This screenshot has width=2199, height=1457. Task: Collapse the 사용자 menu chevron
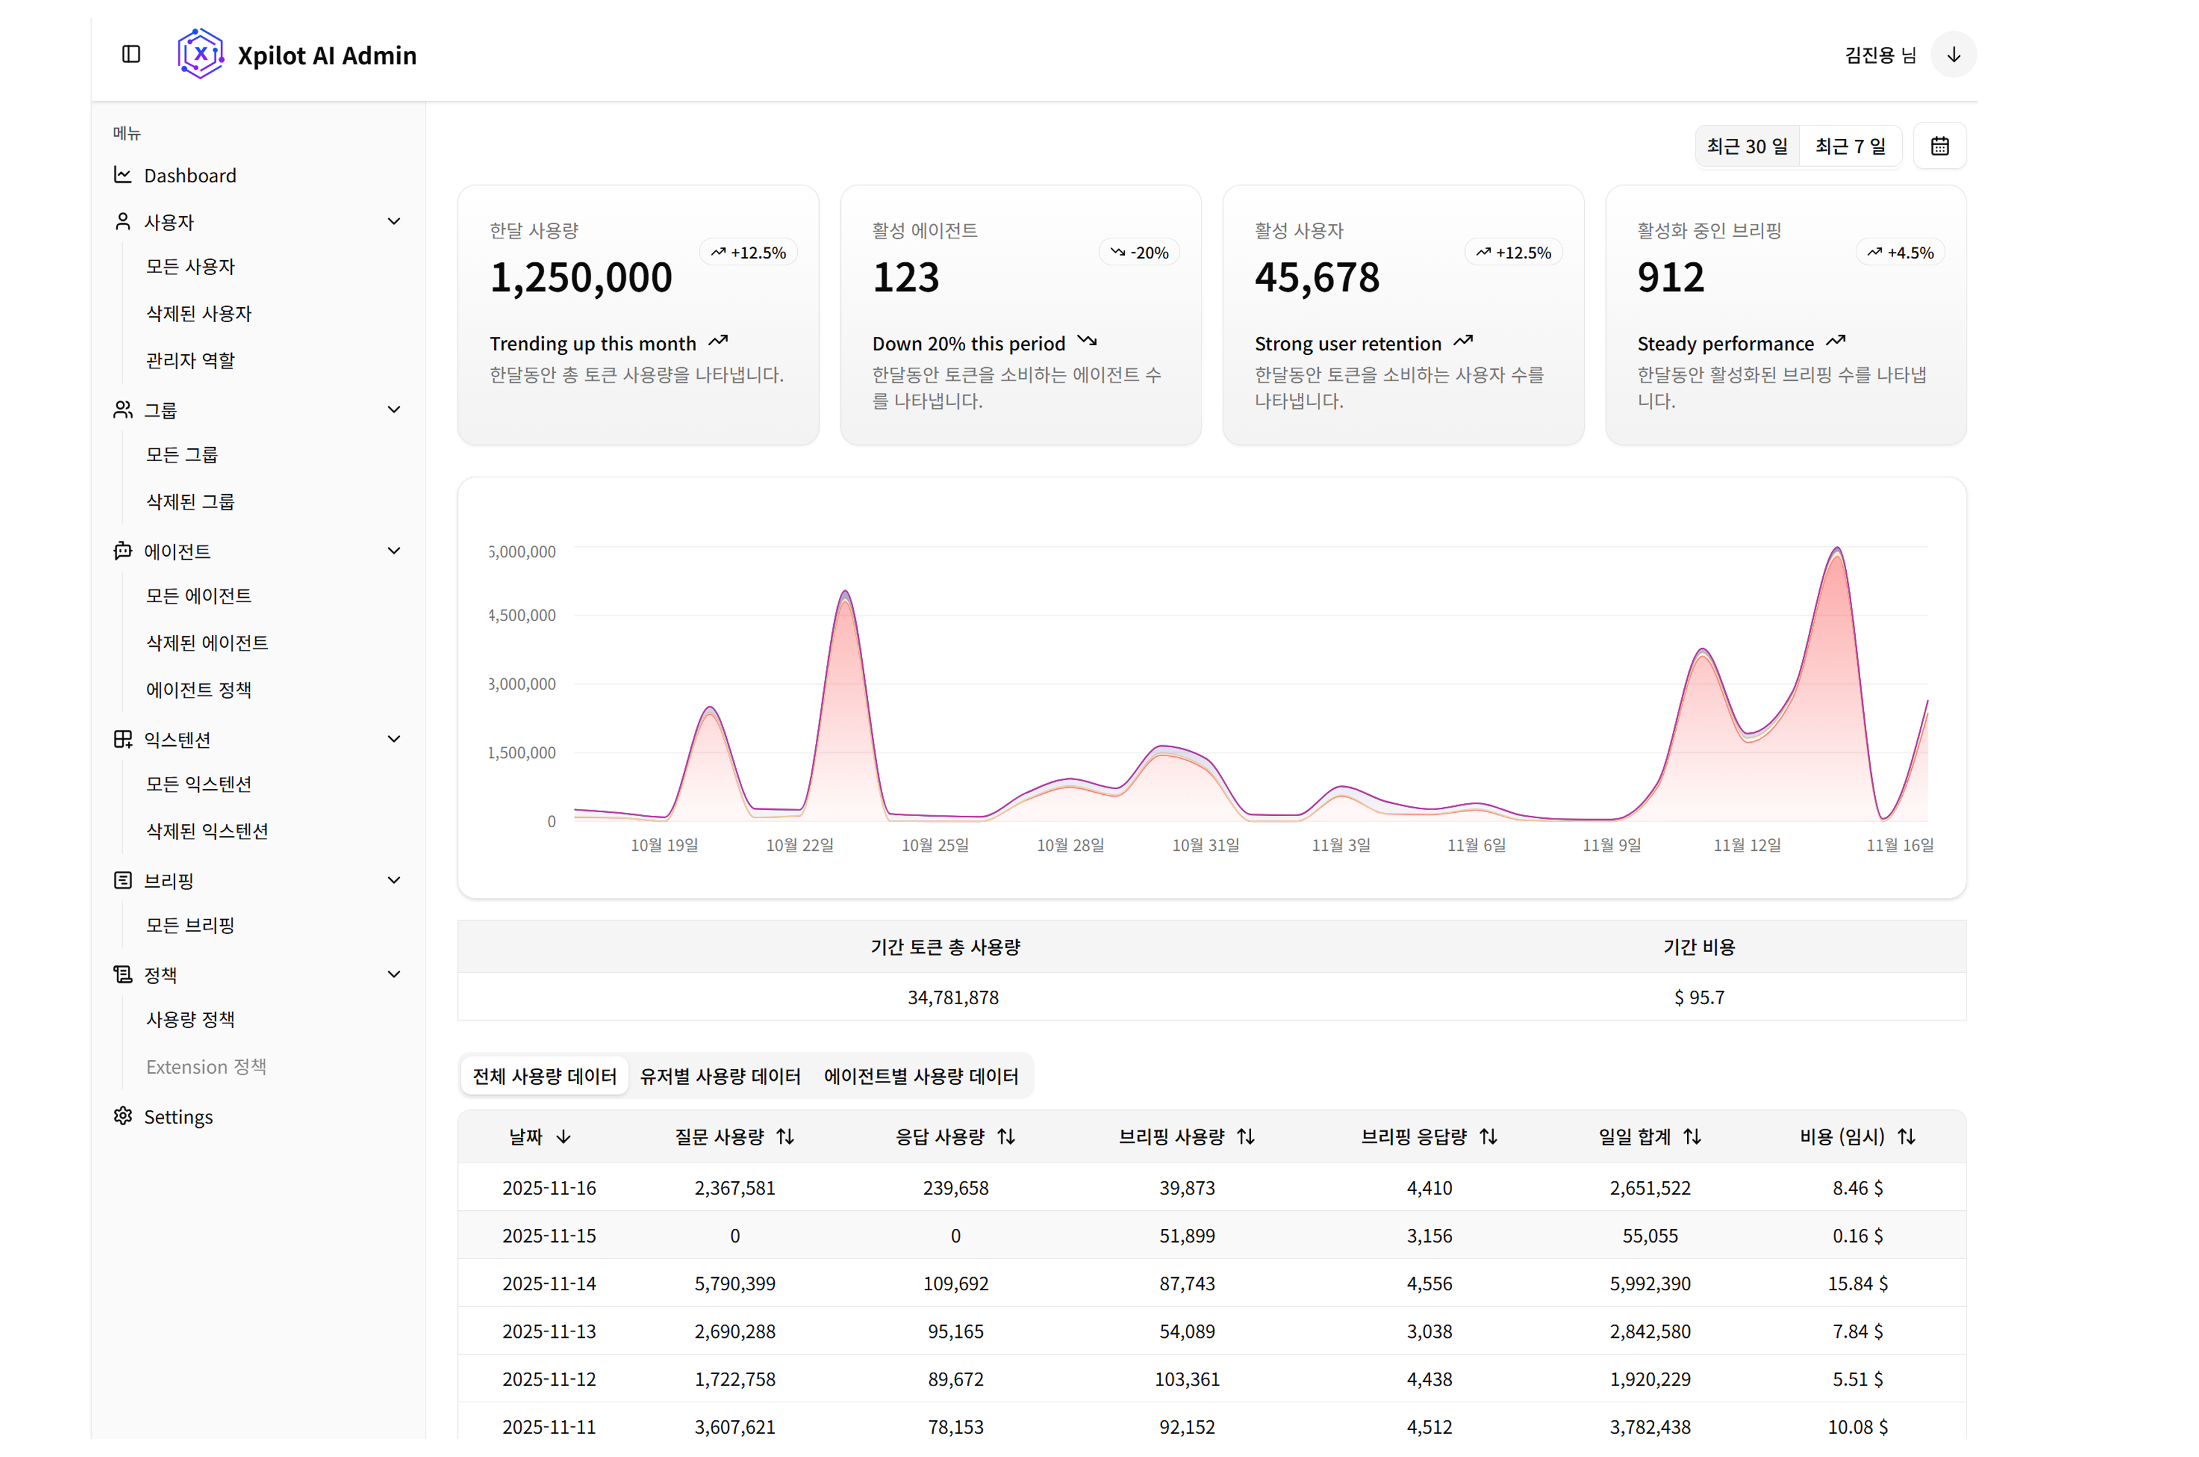click(x=393, y=221)
